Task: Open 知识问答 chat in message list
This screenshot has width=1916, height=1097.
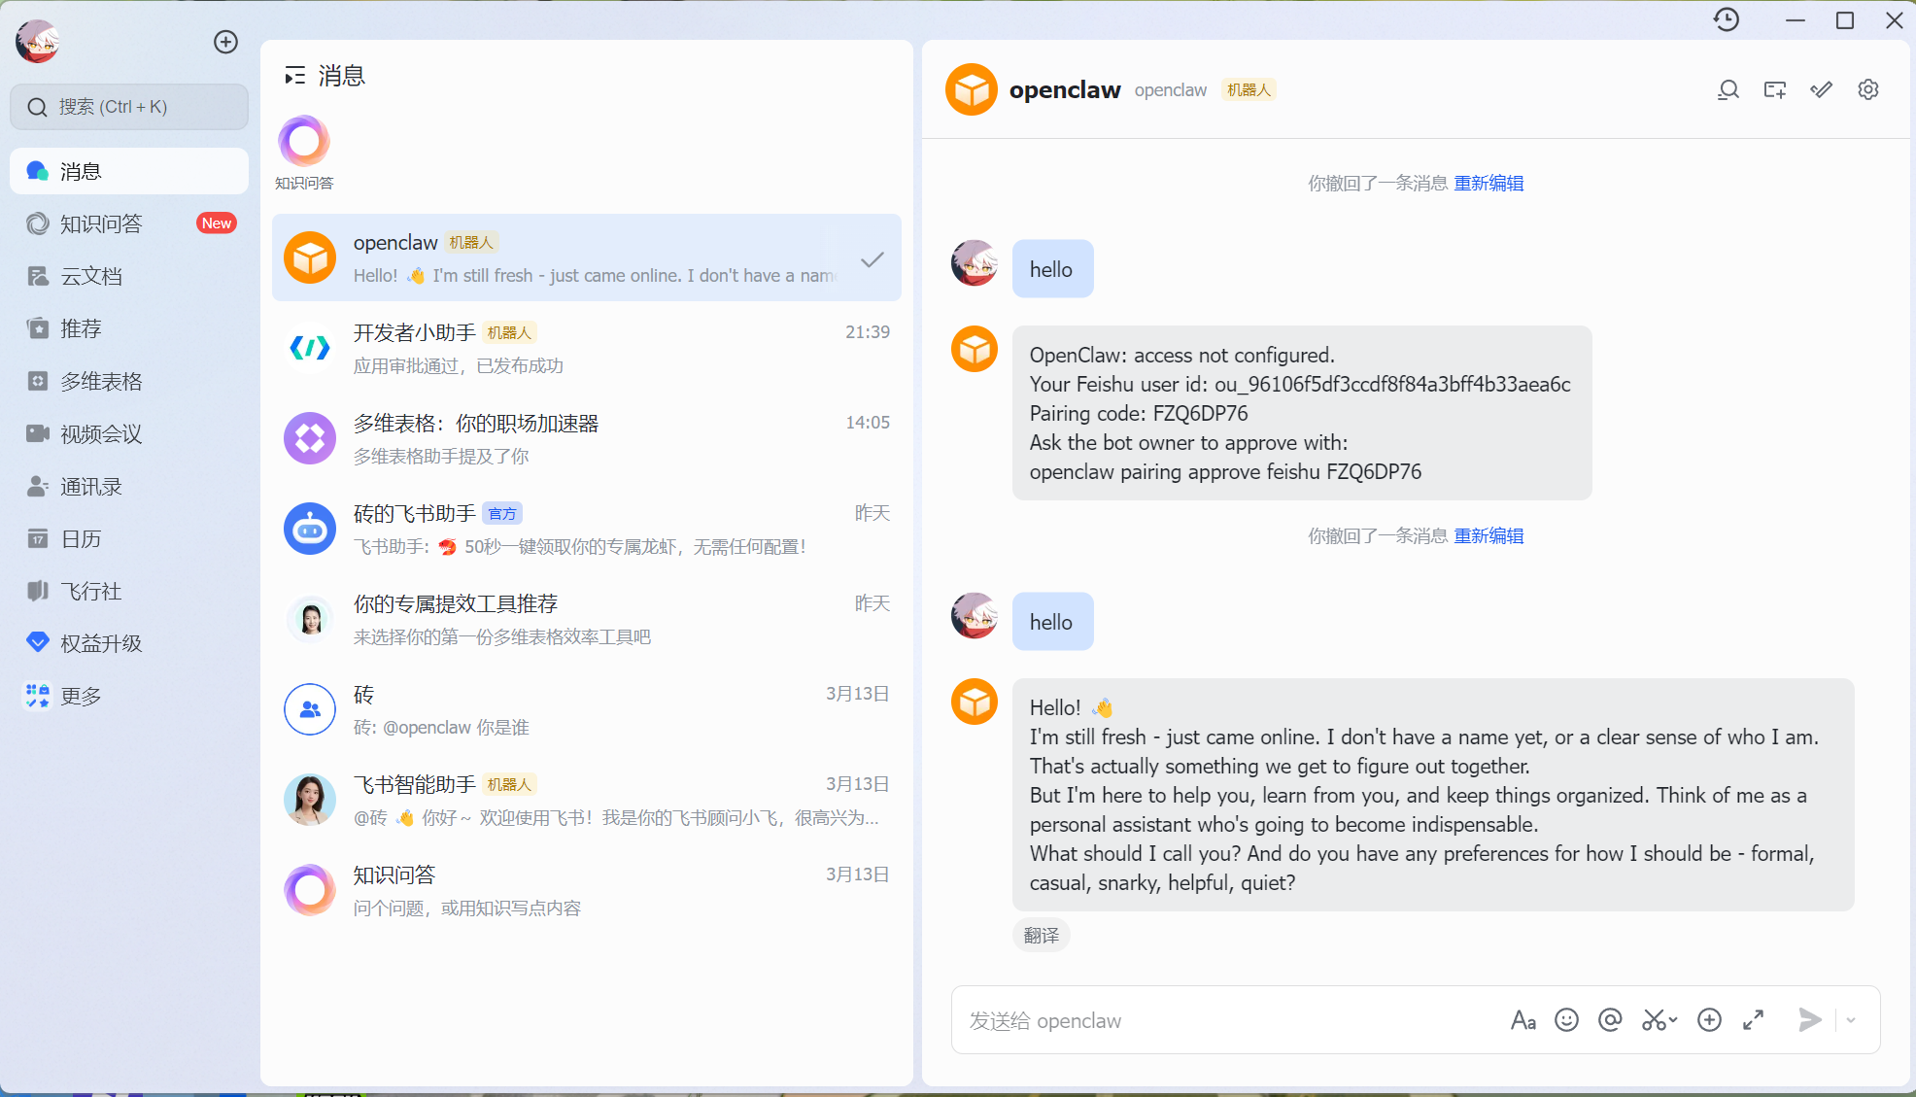Action: [x=587, y=890]
